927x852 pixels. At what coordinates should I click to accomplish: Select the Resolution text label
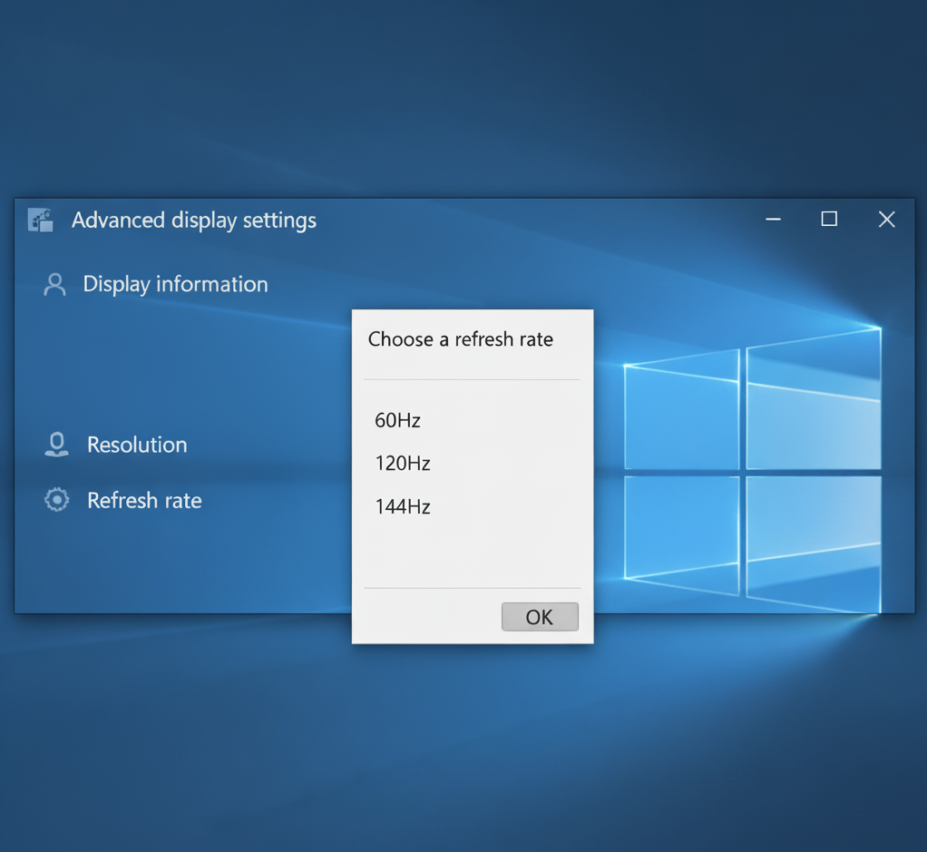click(x=137, y=445)
